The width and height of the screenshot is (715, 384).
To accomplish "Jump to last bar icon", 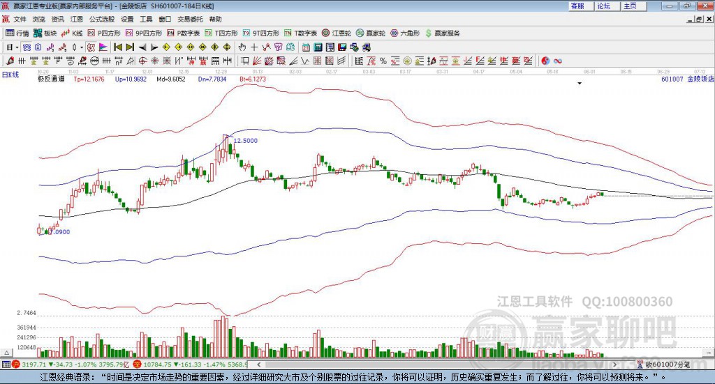I will coord(130,47).
